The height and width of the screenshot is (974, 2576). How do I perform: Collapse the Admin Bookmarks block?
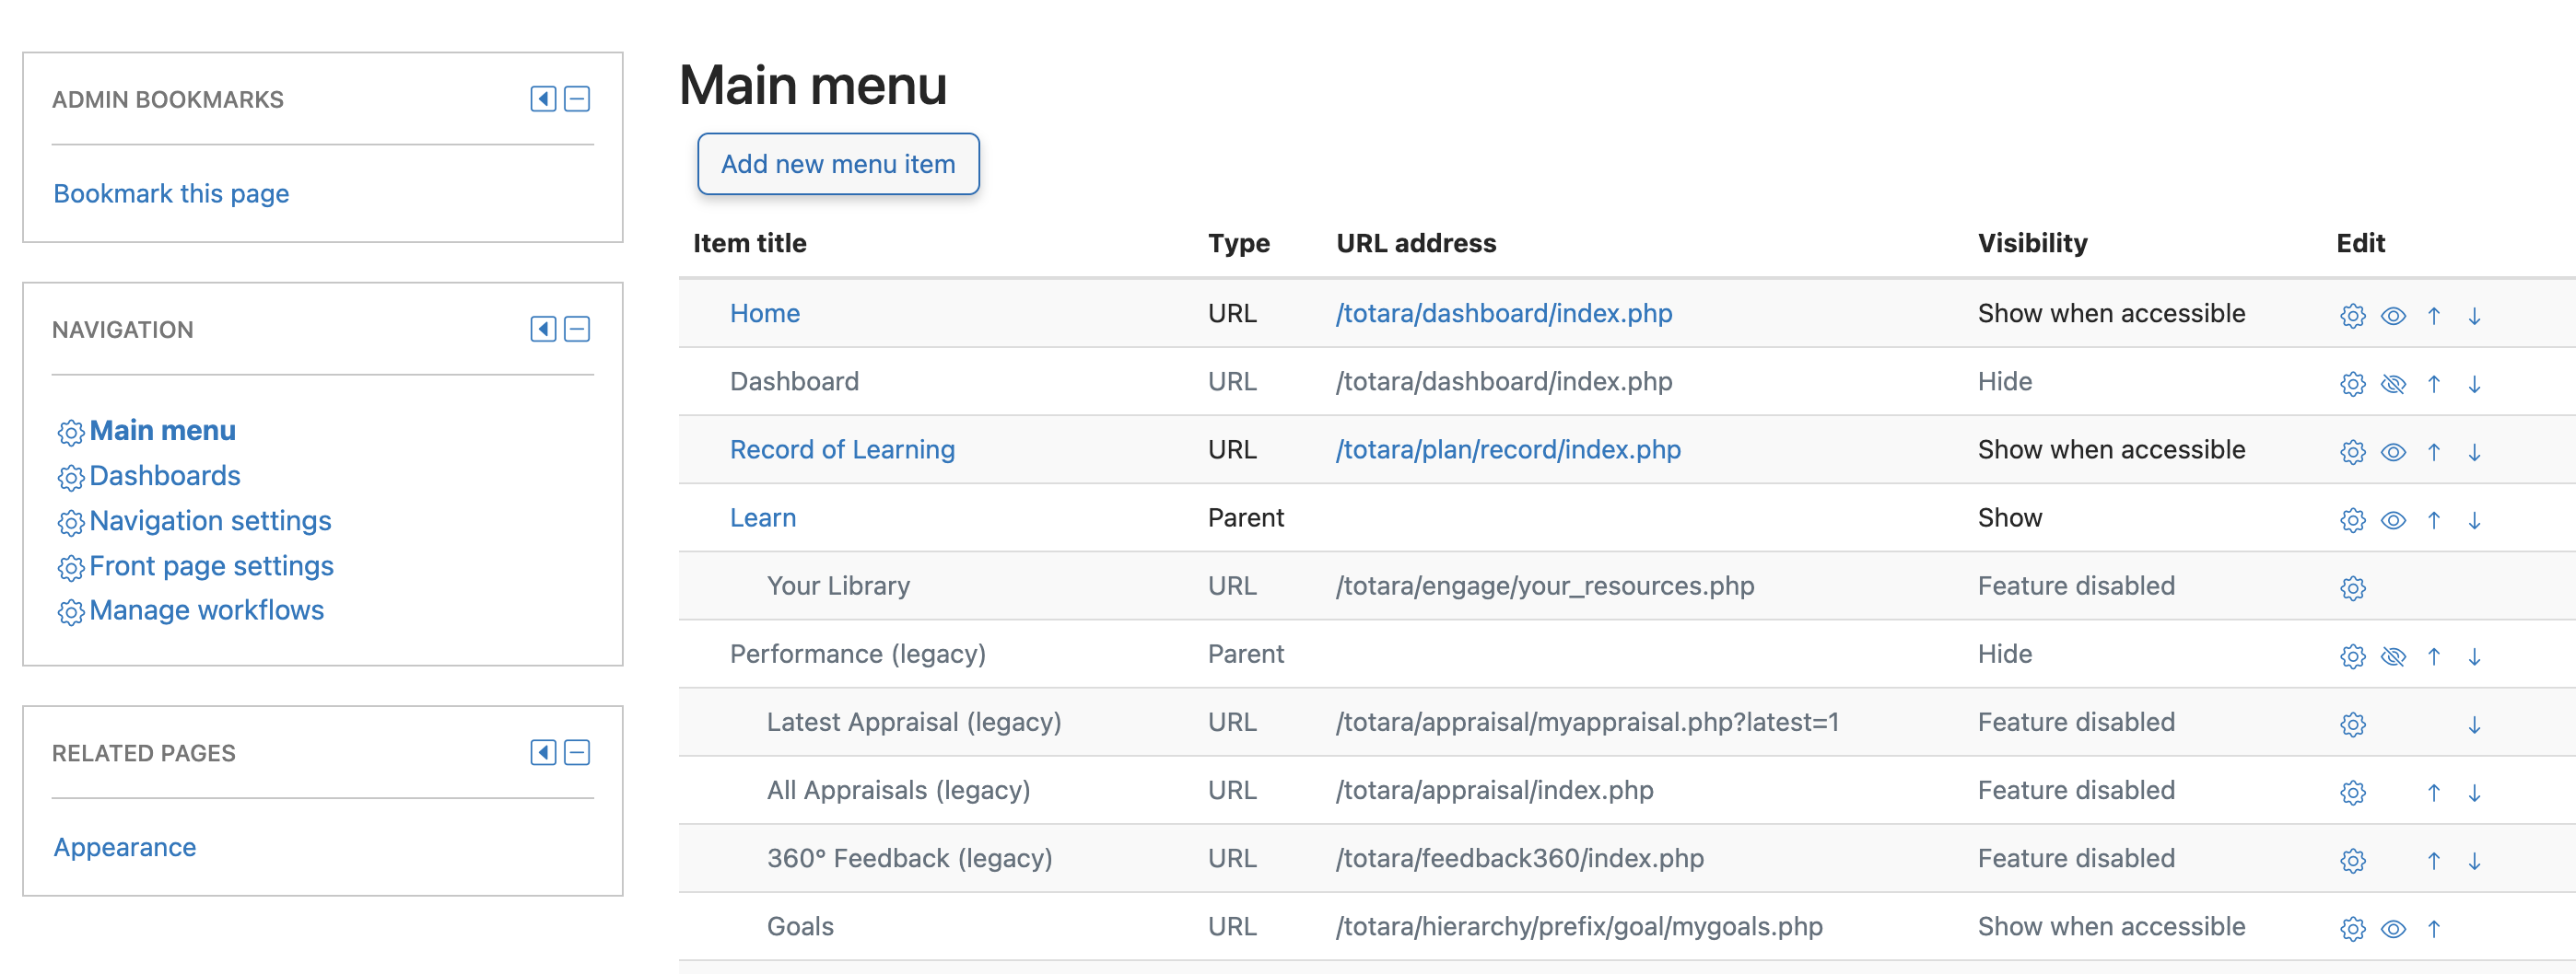click(x=577, y=99)
